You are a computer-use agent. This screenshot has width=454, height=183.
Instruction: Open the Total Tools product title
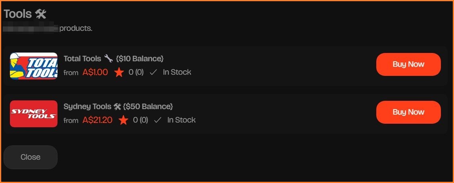click(x=82, y=59)
